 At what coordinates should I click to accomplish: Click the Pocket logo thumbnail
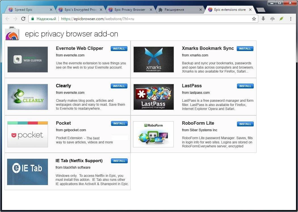28,134
